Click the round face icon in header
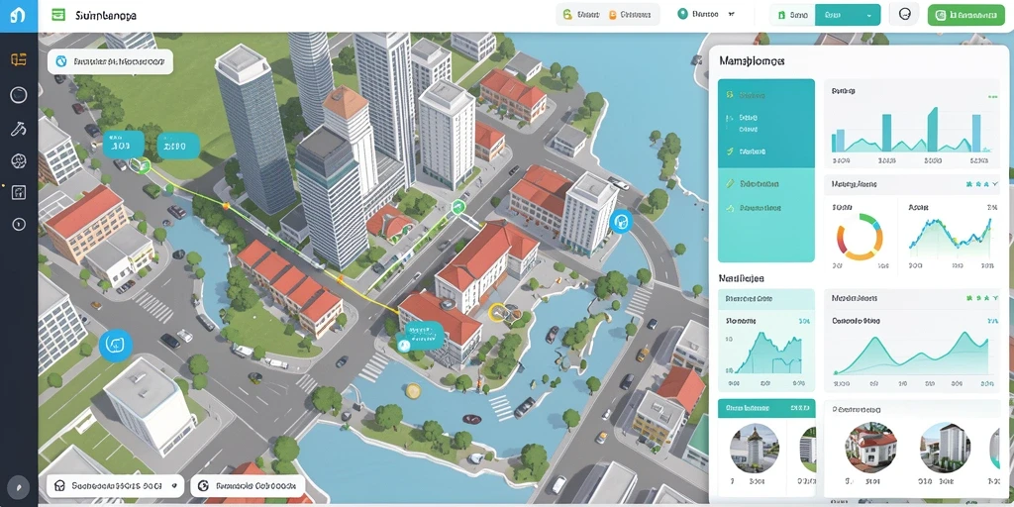 [905, 14]
